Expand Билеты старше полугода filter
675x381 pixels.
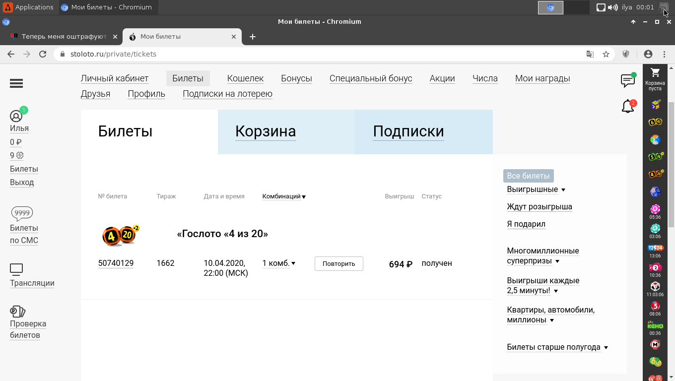tap(557, 347)
